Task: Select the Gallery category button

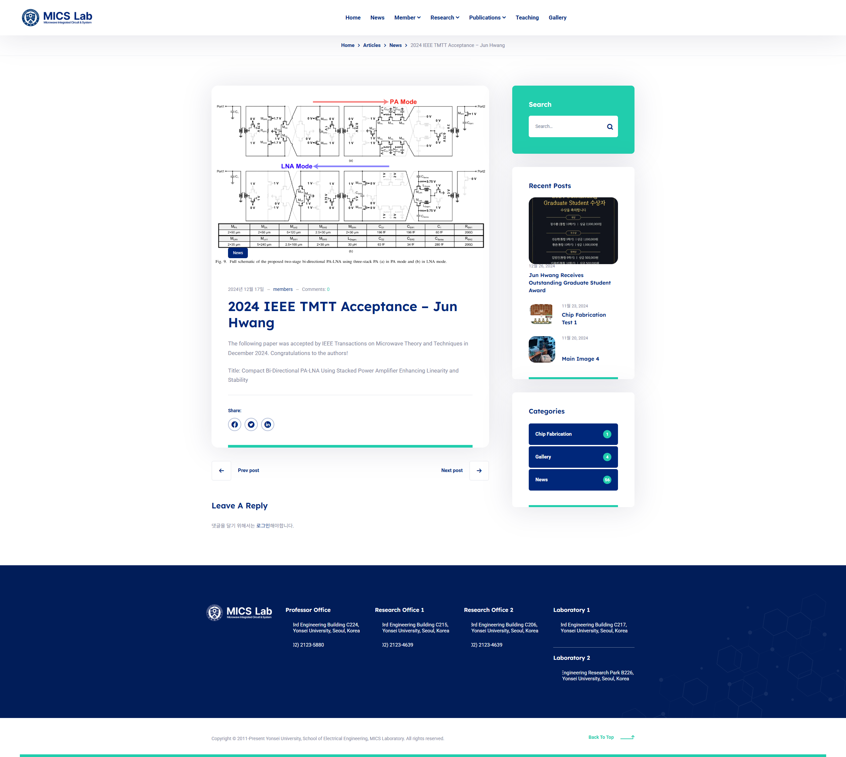Action: 573,457
